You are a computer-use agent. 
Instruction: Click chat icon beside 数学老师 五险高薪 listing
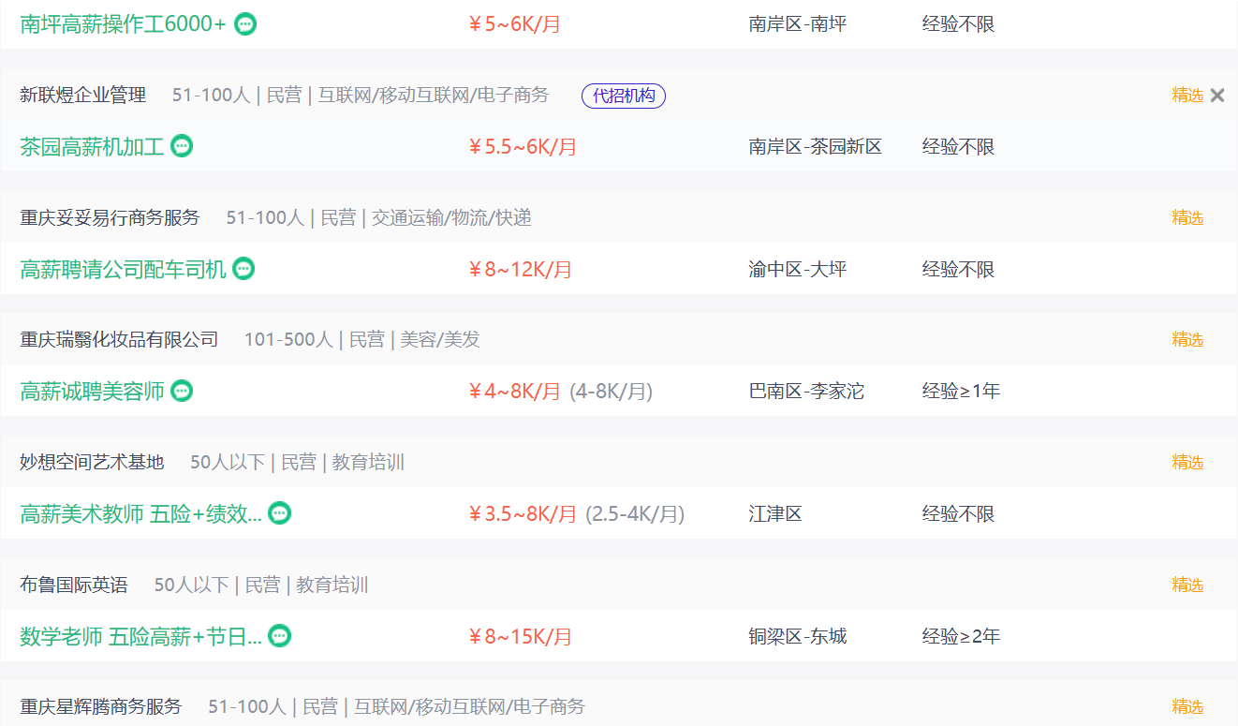279,636
